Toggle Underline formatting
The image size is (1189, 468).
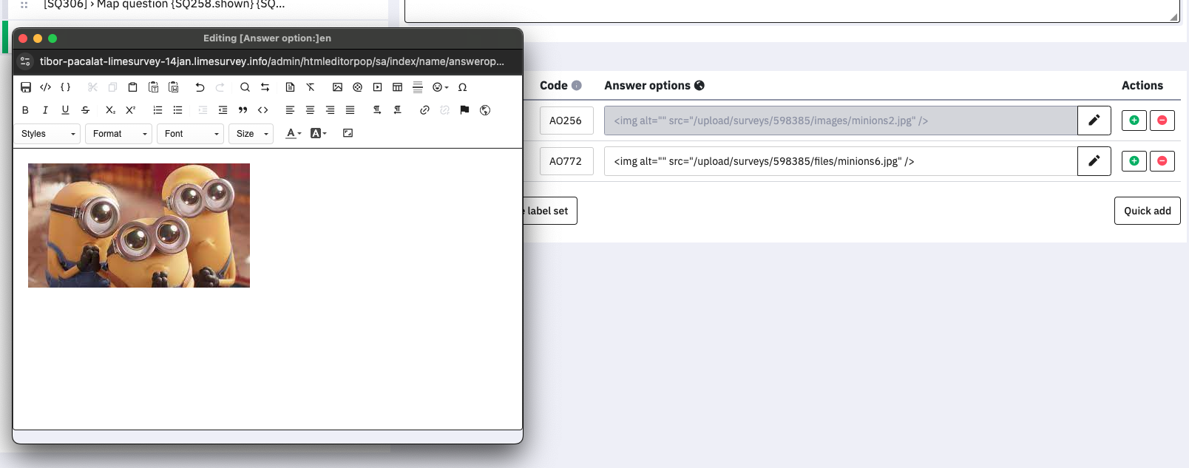[66, 110]
